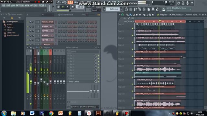
Task: Click the help question mark icon
Action: pyautogui.click(x=192, y=3)
